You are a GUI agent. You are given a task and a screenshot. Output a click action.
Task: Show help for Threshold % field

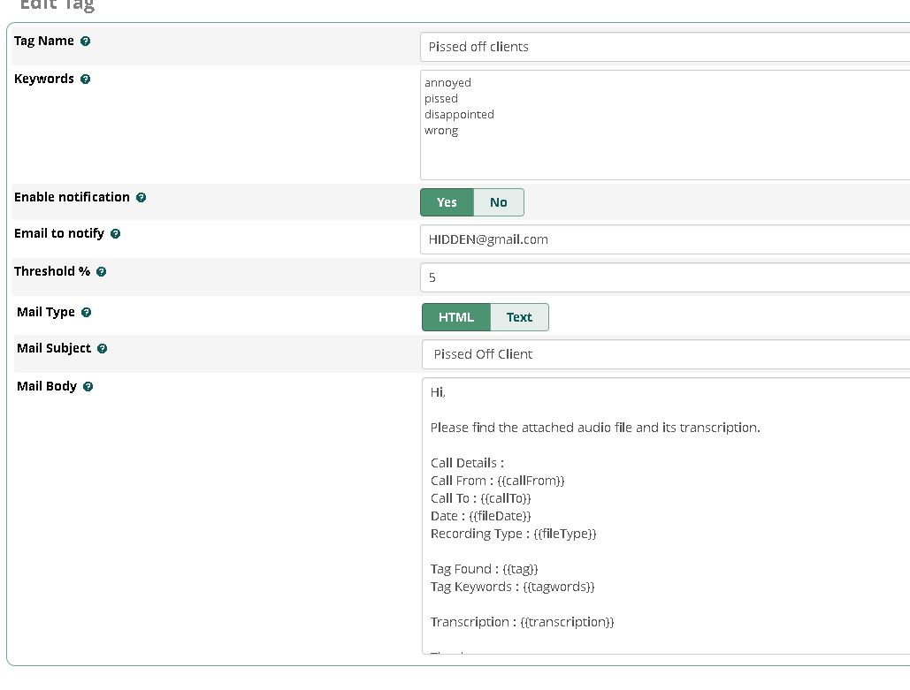[x=101, y=272]
